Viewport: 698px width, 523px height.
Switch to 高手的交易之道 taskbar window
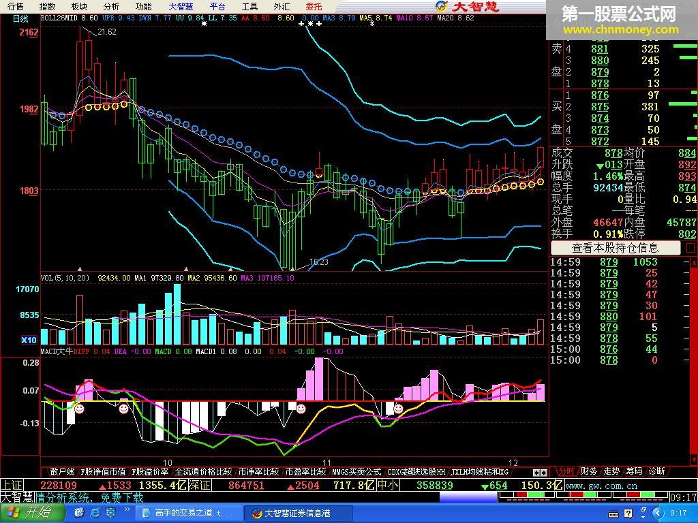click(189, 513)
